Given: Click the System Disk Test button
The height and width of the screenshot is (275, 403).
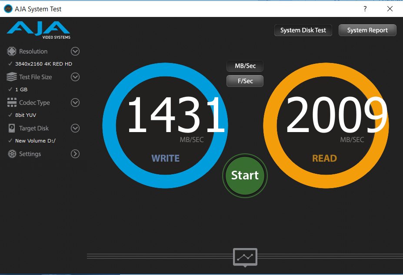Looking at the screenshot, I should pos(303,30).
